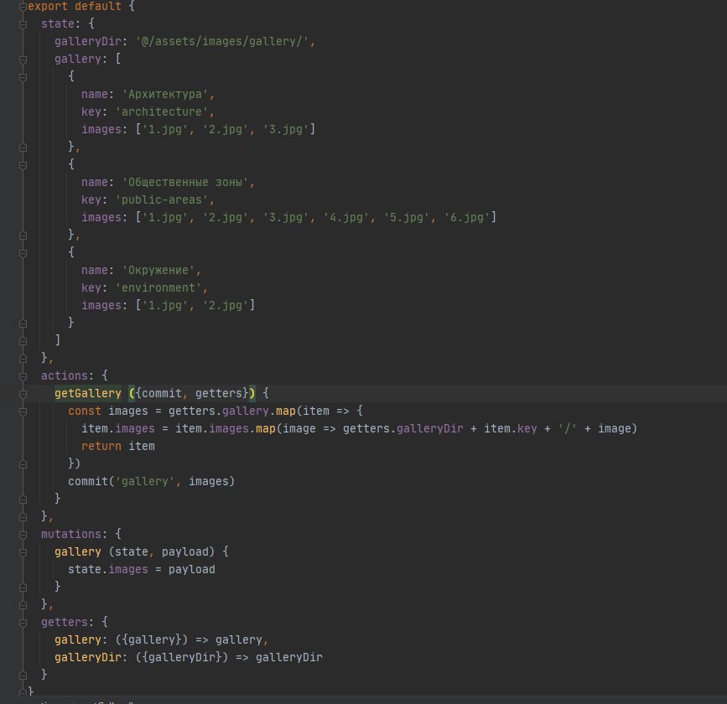Screen dimensions: 727x704
Task: Collapse the fold marker beside 'gallery: ['
Action: coord(23,60)
